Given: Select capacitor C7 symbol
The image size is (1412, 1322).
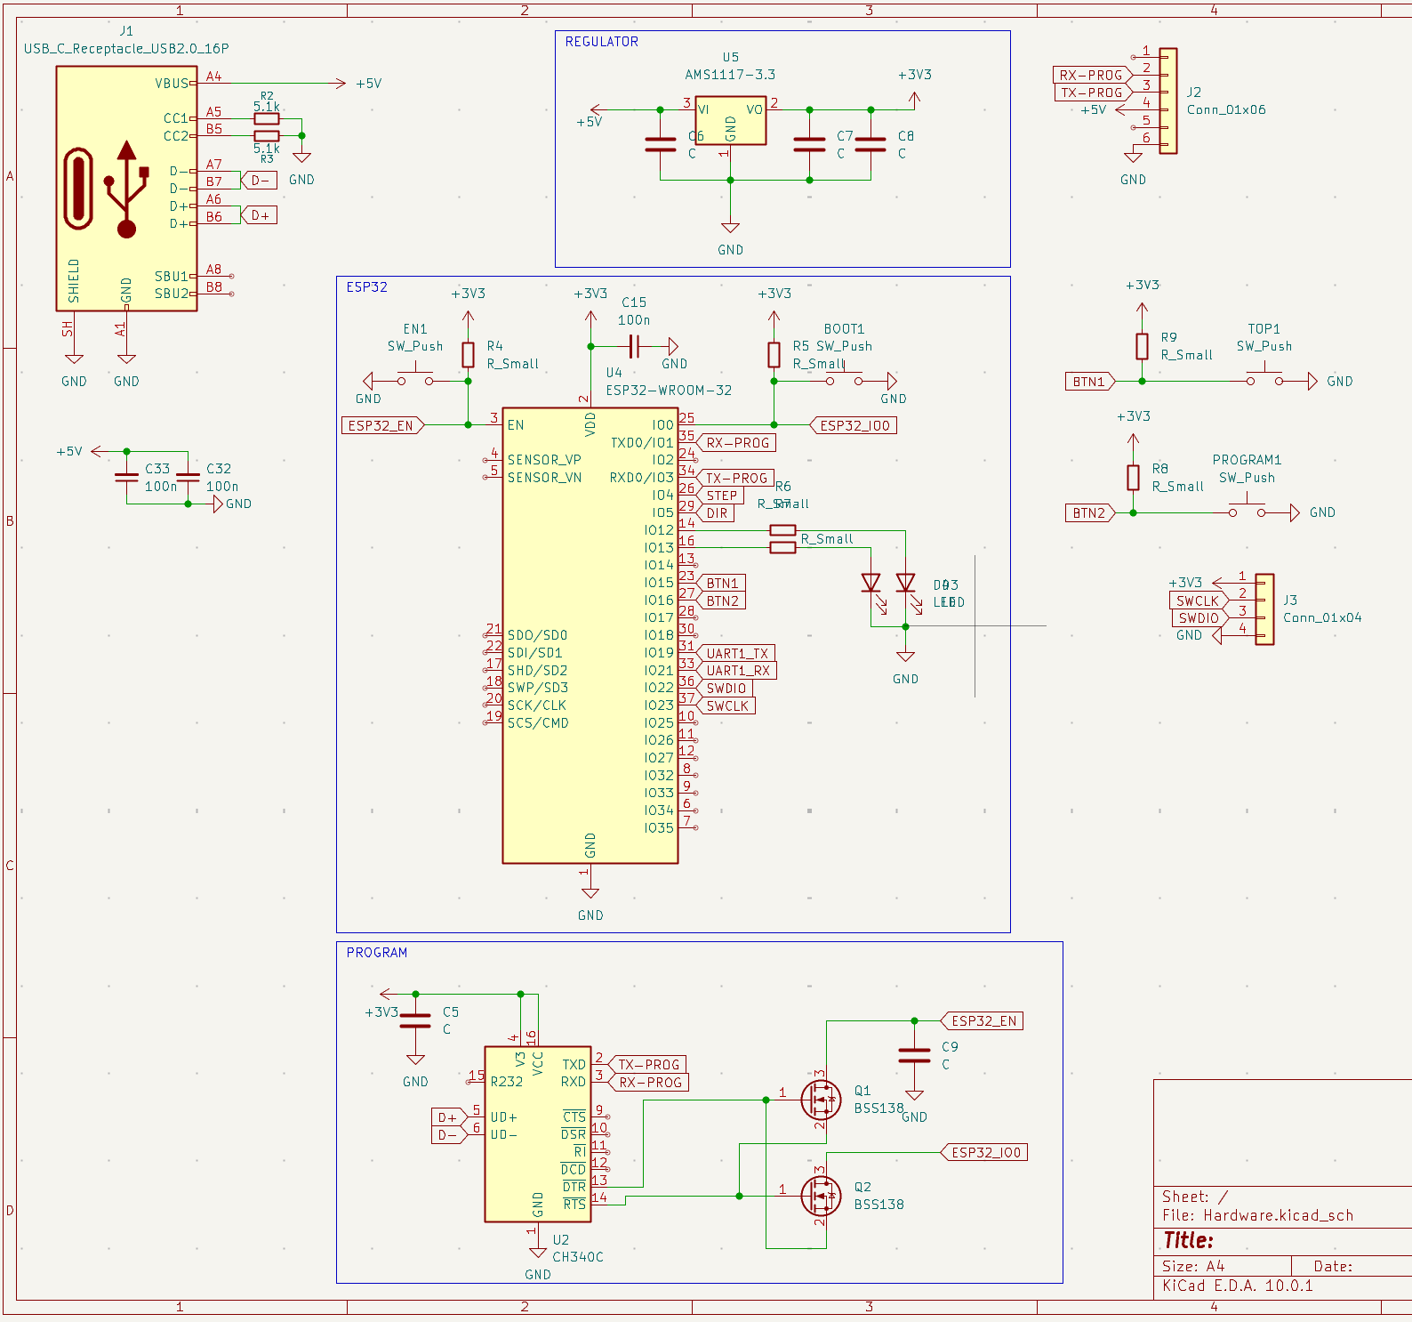Looking at the screenshot, I should coord(809,145).
